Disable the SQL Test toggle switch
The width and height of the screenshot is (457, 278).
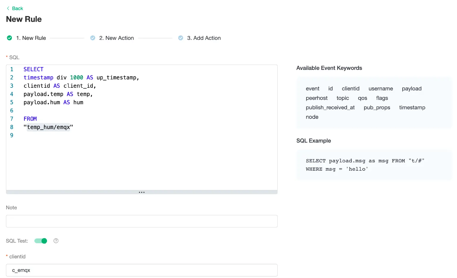pyautogui.click(x=41, y=241)
